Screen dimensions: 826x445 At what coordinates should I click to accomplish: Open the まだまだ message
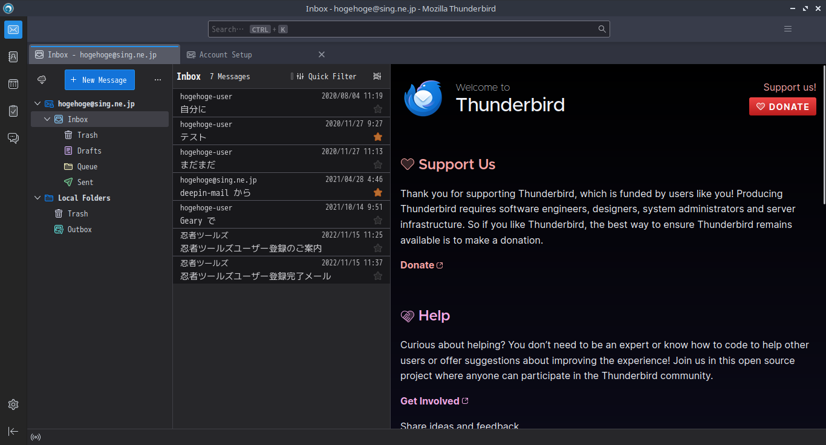tap(281, 159)
